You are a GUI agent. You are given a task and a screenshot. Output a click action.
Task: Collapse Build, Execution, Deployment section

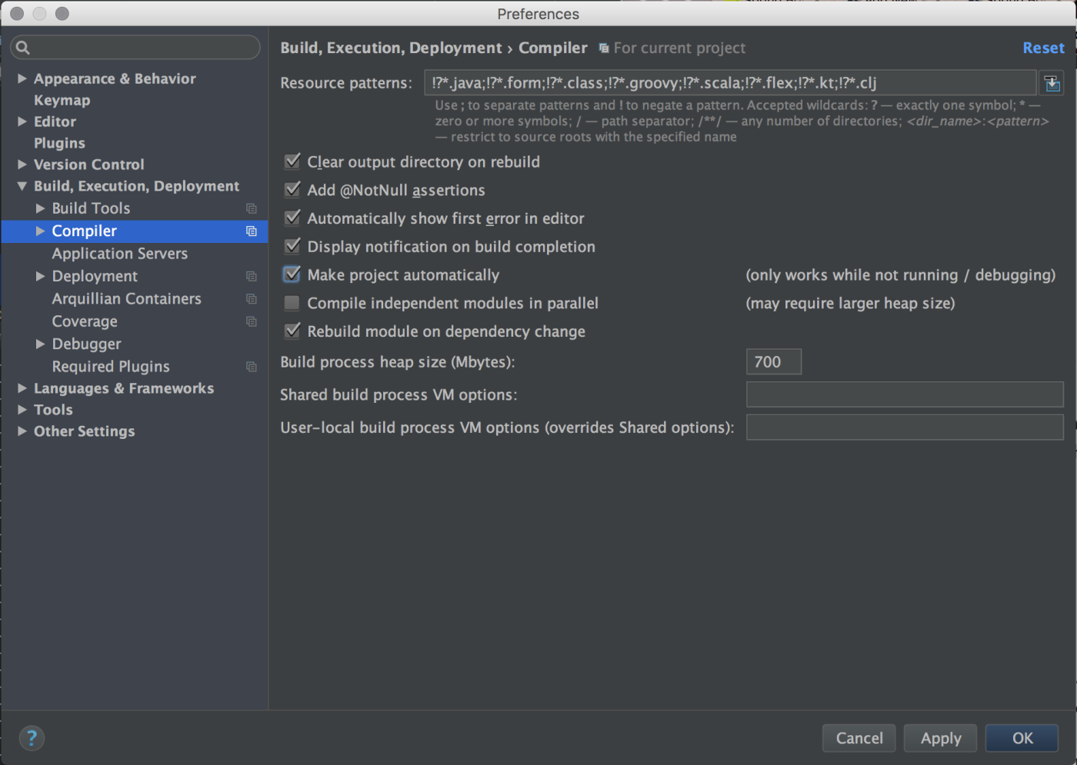(22, 186)
